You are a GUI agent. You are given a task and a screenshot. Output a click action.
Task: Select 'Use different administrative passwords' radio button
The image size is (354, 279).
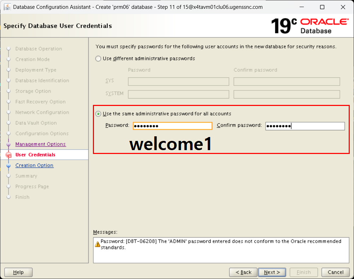98,59
